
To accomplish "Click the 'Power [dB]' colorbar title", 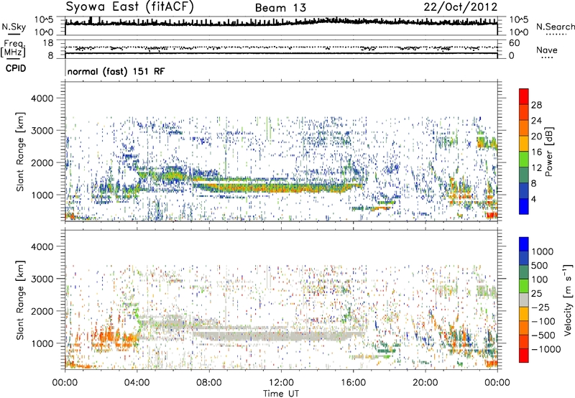I will pos(548,152).
